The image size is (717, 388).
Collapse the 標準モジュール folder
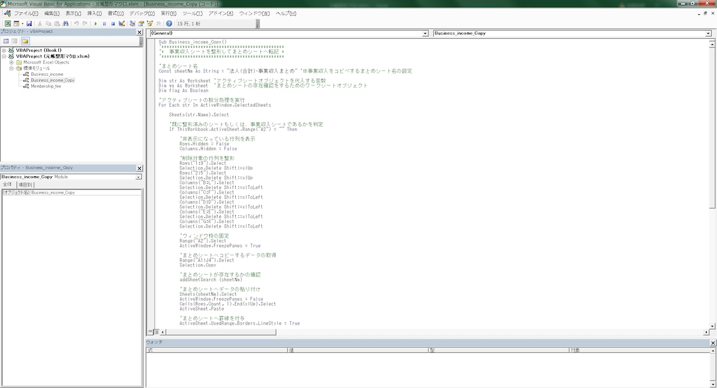pyautogui.click(x=11, y=68)
